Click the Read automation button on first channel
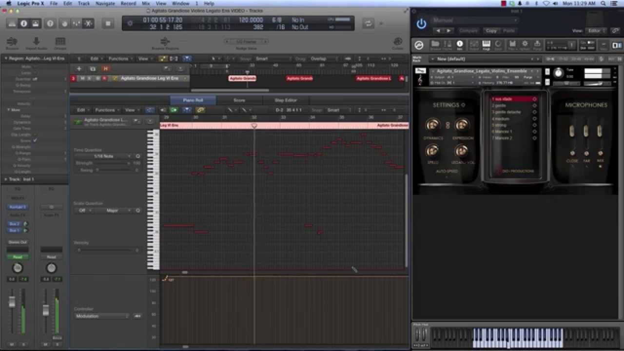624x351 pixels. tap(18, 257)
